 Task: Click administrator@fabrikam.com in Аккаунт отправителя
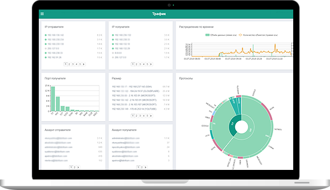58,147
